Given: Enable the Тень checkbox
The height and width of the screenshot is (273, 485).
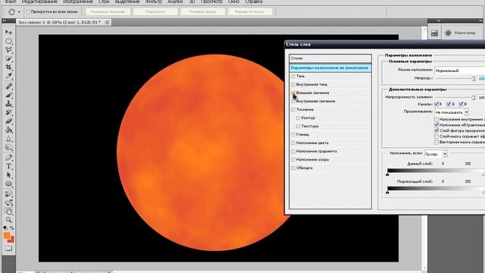Looking at the screenshot, I should [x=293, y=76].
